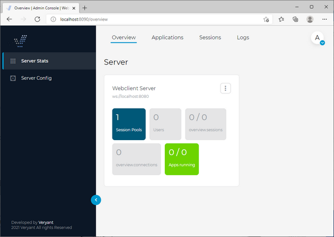Click the Veryant developer link
This screenshot has height=237, width=334.
46,223
